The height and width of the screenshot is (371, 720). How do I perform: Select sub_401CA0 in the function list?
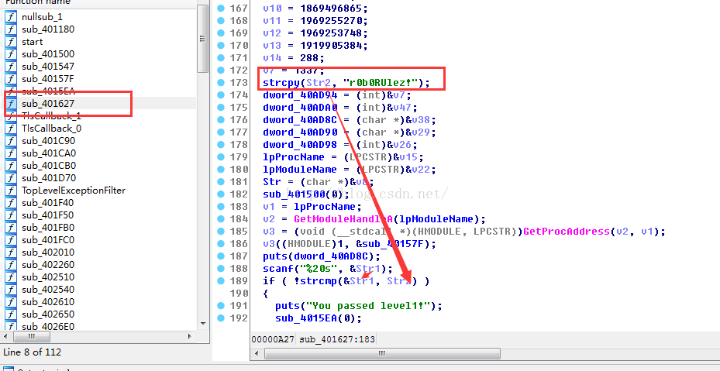pos(48,153)
